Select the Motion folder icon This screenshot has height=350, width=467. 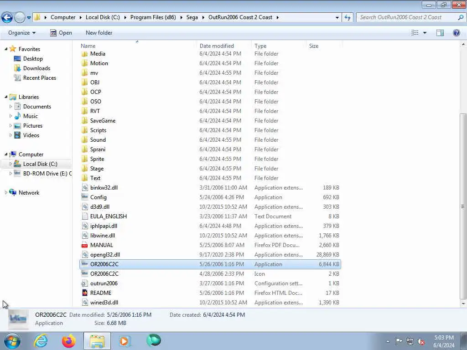point(84,63)
